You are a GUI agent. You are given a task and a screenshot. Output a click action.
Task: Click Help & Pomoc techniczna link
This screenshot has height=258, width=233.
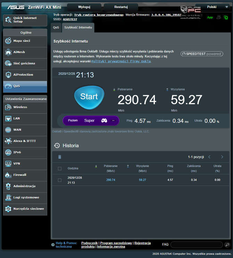tap(66, 245)
